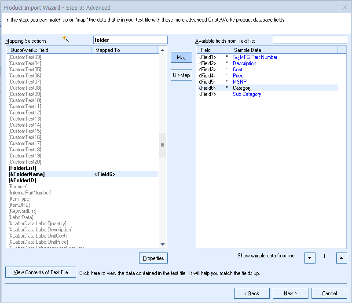Click View Contents of Text File
352x304 pixels.
point(40,272)
